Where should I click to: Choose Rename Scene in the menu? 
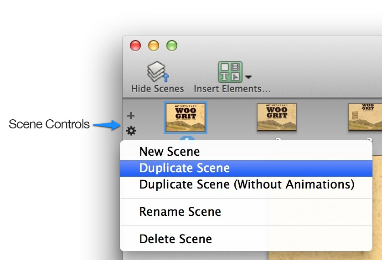coord(180,212)
